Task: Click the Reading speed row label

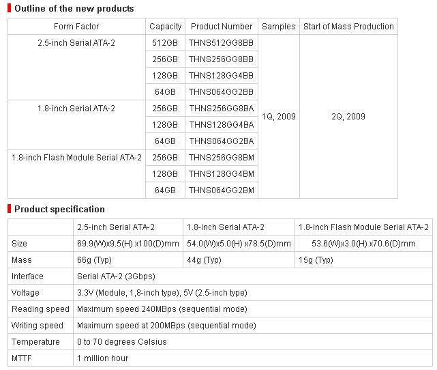Action: point(40,309)
